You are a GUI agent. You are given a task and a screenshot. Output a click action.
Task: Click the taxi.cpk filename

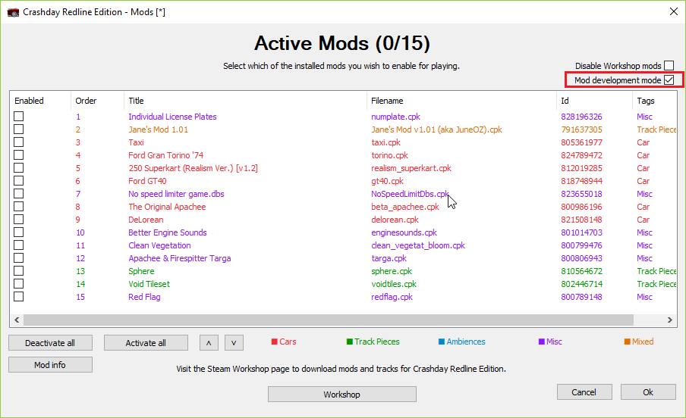385,142
